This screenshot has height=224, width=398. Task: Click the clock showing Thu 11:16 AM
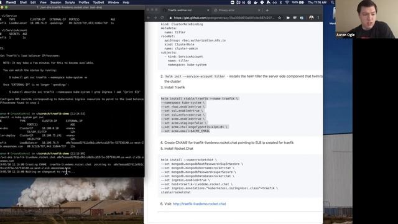pyautogui.click(x=317, y=2)
